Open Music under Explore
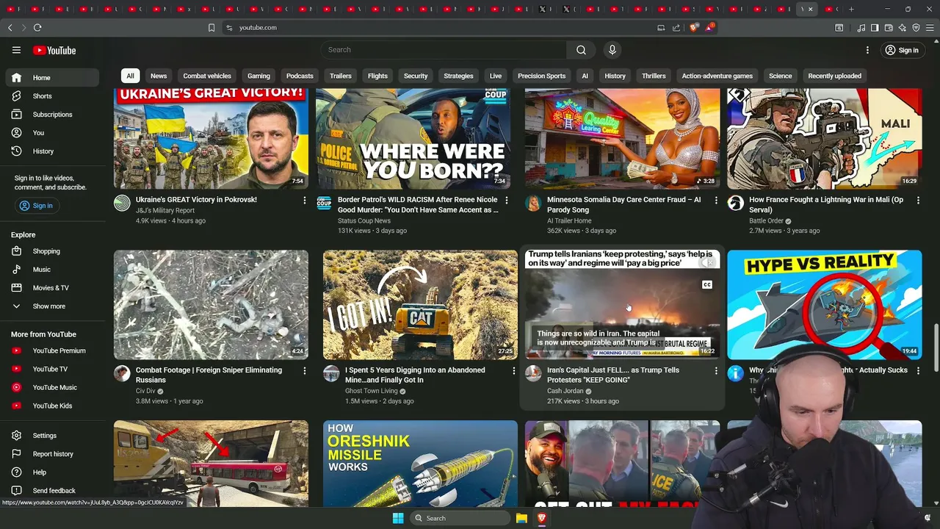 click(51, 270)
